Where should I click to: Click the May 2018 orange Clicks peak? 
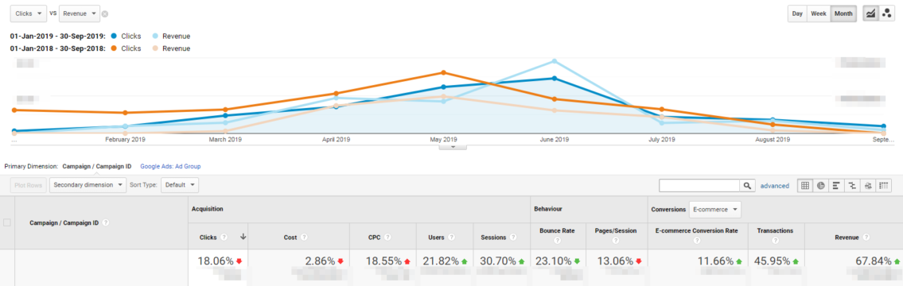click(443, 72)
